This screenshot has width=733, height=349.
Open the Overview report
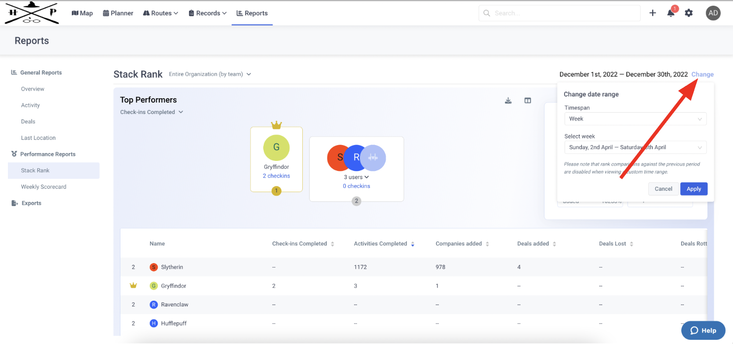coord(33,89)
